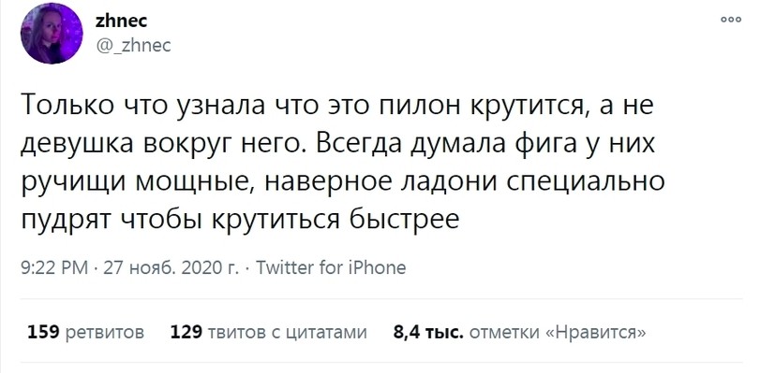Click the @_zhnec handle
Screen dimensions: 760x373
pyautogui.click(x=133, y=46)
